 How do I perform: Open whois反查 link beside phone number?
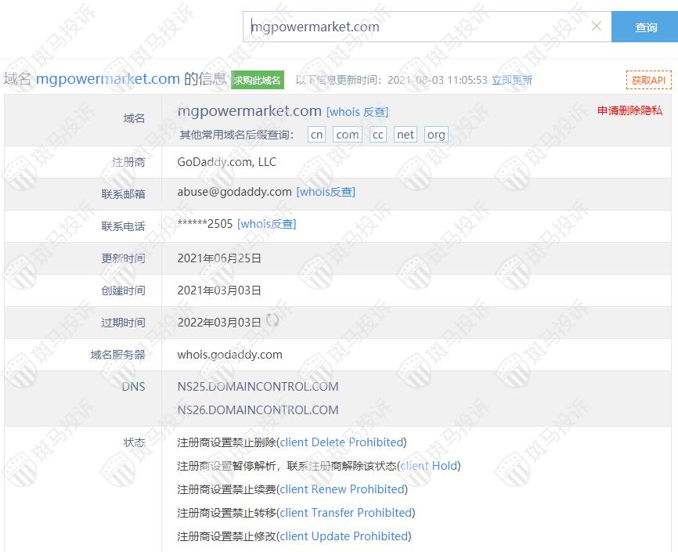tap(267, 224)
